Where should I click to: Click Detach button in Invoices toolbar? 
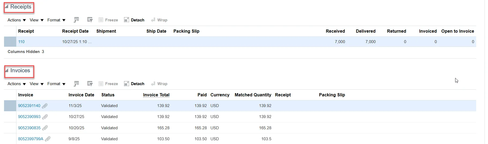(134, 84)
